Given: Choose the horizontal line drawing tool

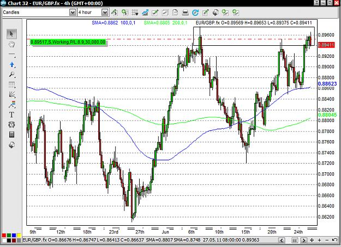Looking at the screenshot, I should point(12,55).
